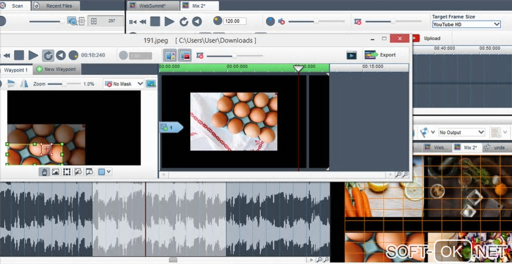Adjust the Scan panel slider
Screen dimensions: 512x264
point(47,22)
